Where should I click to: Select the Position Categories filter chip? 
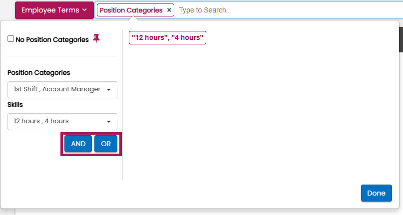pos(131,10)
